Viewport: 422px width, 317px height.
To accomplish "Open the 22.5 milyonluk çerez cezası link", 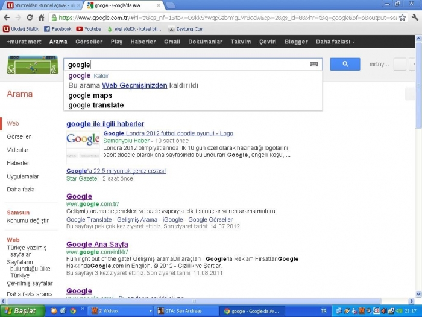I will point(116,171).
